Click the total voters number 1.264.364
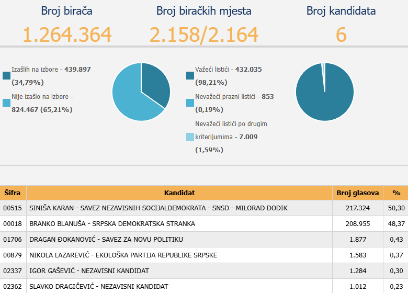 click(67, 35)
